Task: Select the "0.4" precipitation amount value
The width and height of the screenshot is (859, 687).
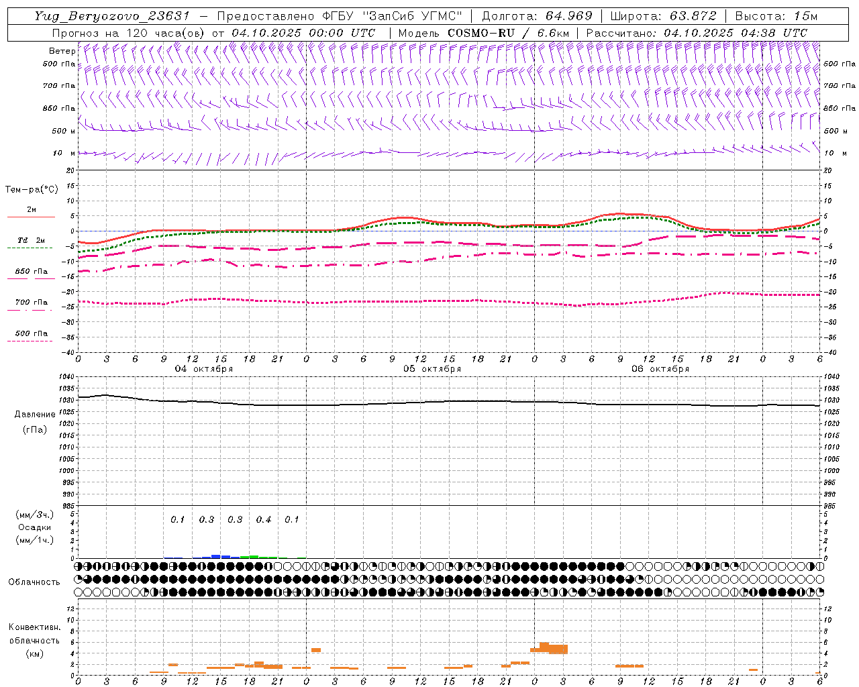Action: (264, 520)
